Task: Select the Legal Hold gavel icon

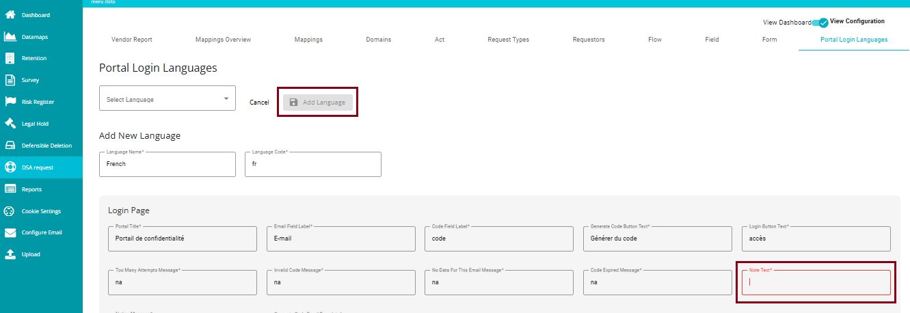Action: (x=10, y=124)
